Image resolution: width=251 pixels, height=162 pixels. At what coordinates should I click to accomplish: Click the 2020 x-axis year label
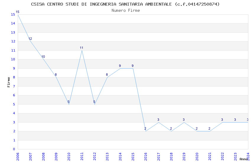(197, 157)
